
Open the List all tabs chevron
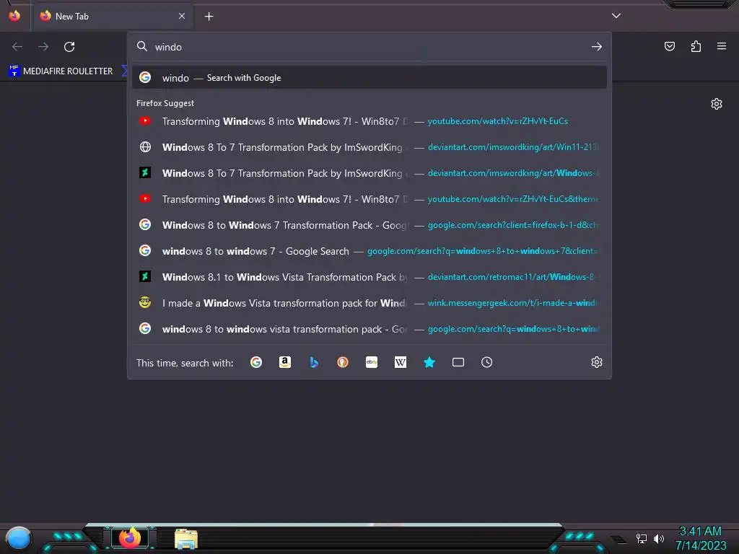coord(616,16)
